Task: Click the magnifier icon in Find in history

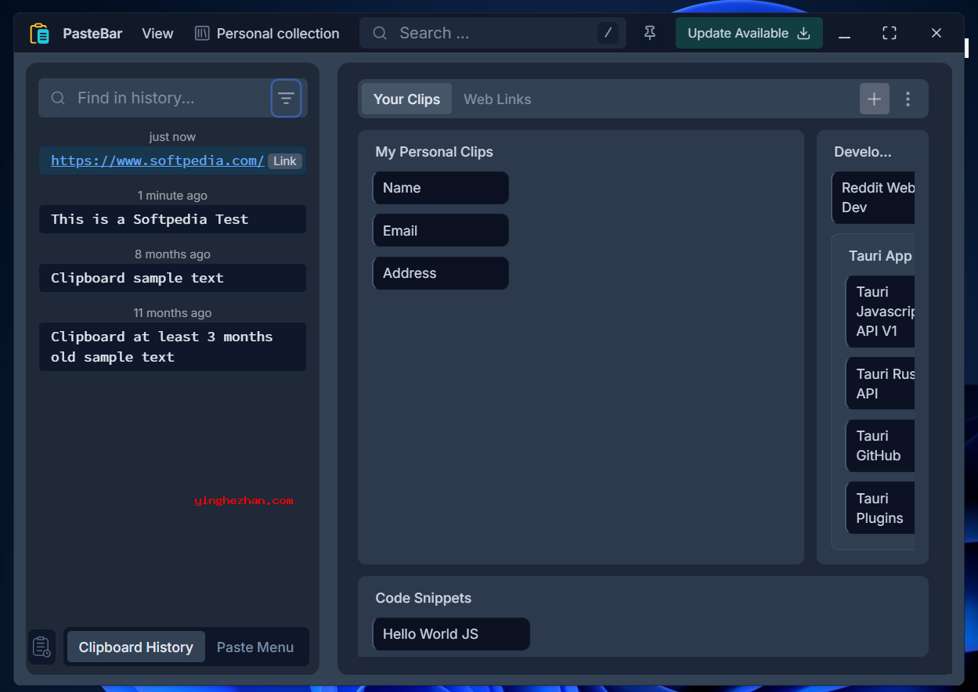Action: click(58, 98)
